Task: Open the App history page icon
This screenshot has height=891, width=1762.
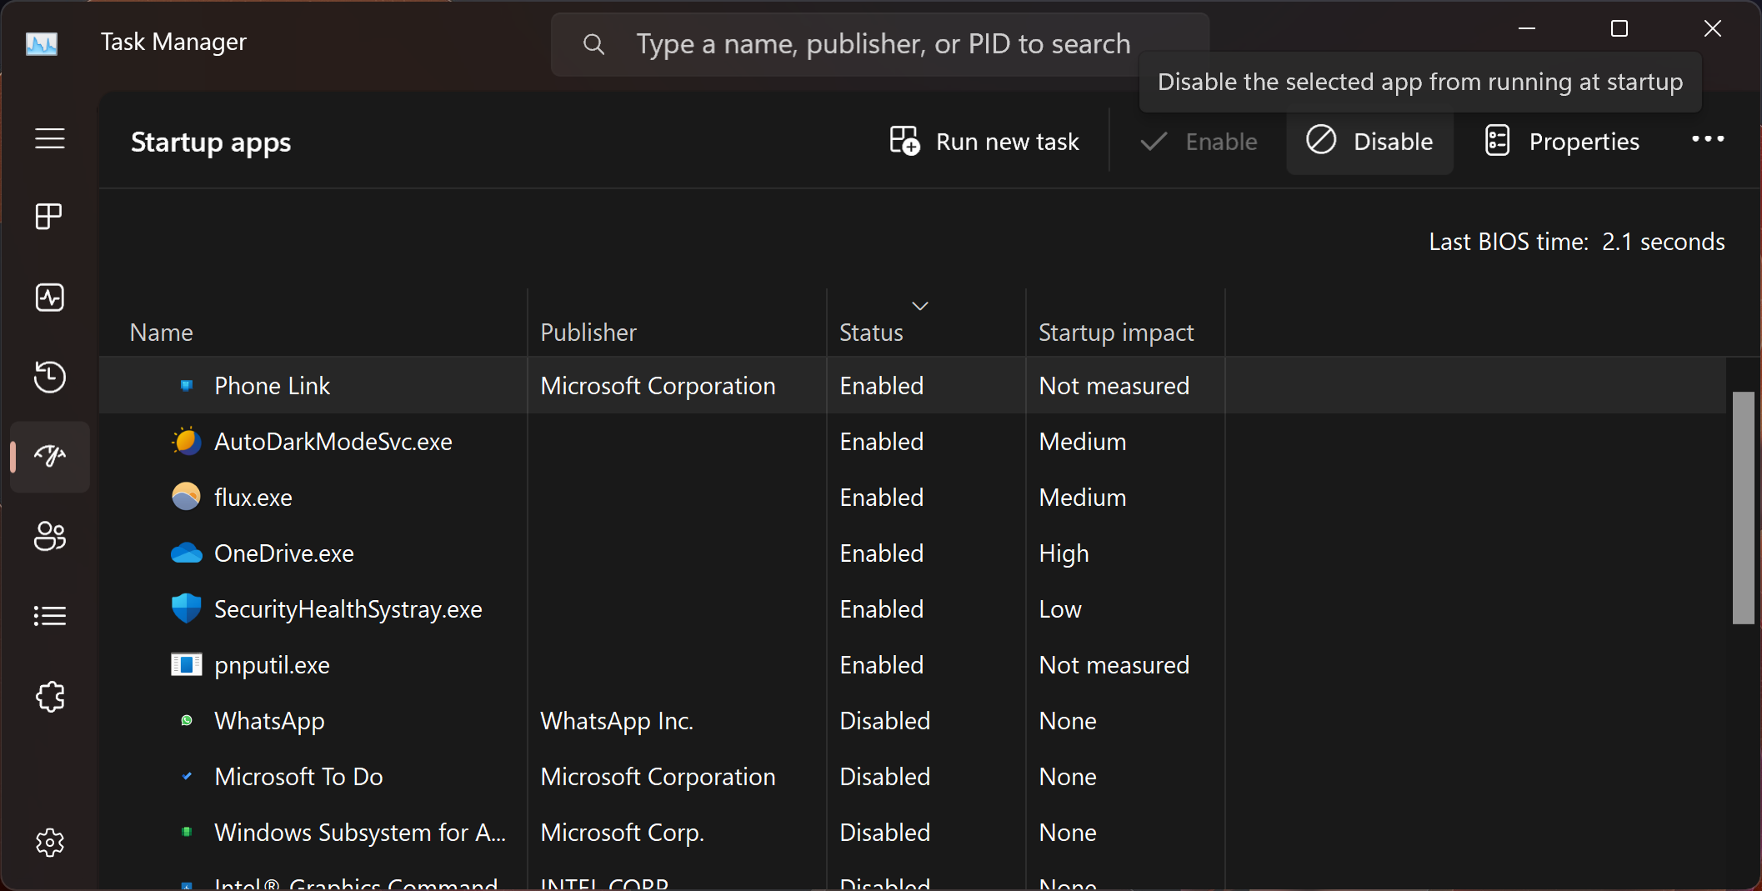Action: pyautogui.click(x=50, y=377)
